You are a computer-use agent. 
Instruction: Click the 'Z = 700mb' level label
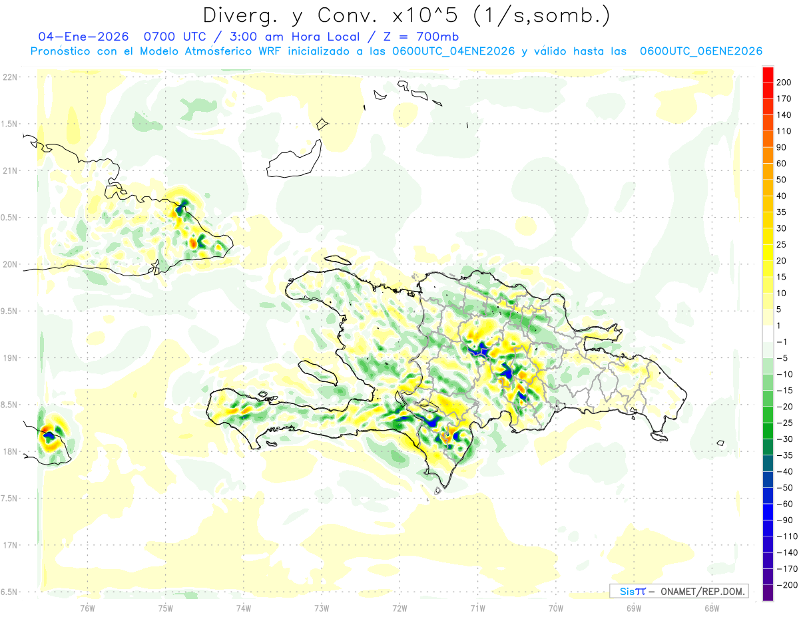tap(421, 37)
